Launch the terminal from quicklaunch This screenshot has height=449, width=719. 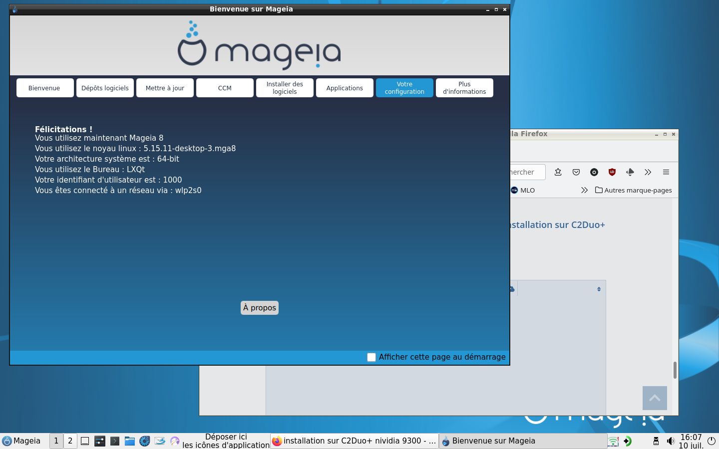[x=115, y=441]
